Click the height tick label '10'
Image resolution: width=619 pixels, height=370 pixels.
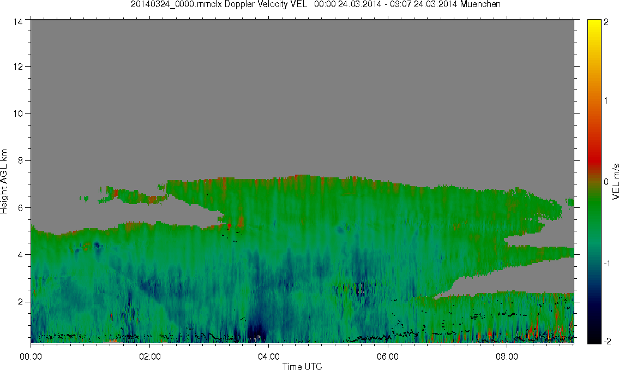coord(18,114)
